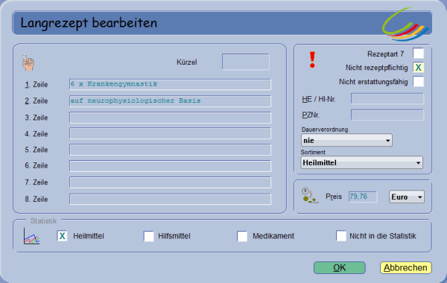Click the Preis label
This screenshot has width=447, height=283.
[334, 197]
